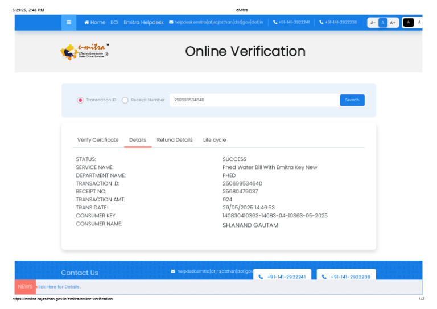This screenshot has height=309, width=437.
Task: Open the Emitra Helpdesk link
Action: (143, 23)
